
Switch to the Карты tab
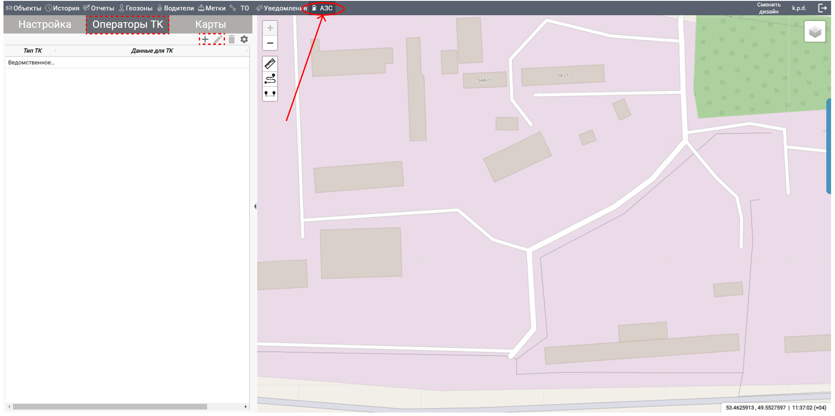210,24
